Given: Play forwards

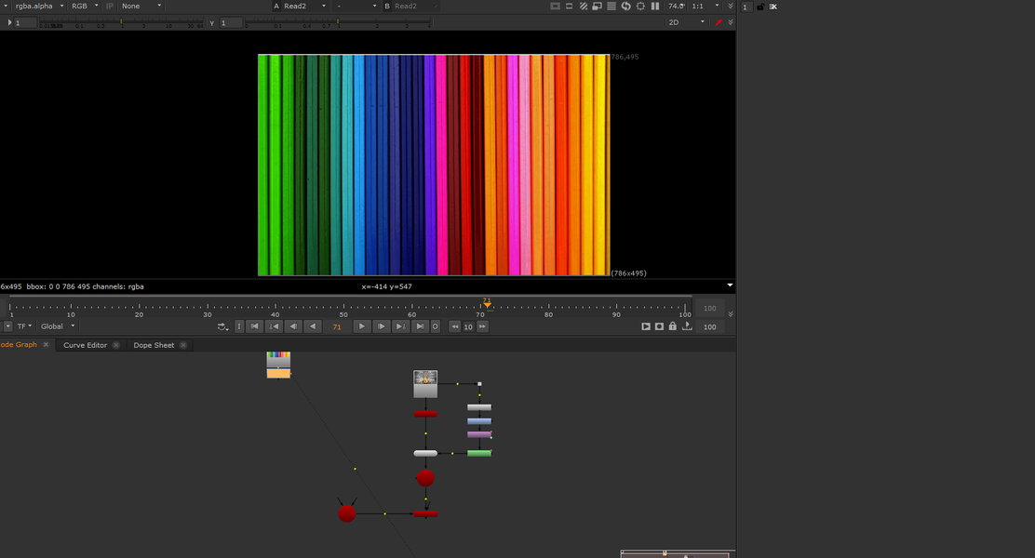Looking at the screenshot, I should (362, 326).
